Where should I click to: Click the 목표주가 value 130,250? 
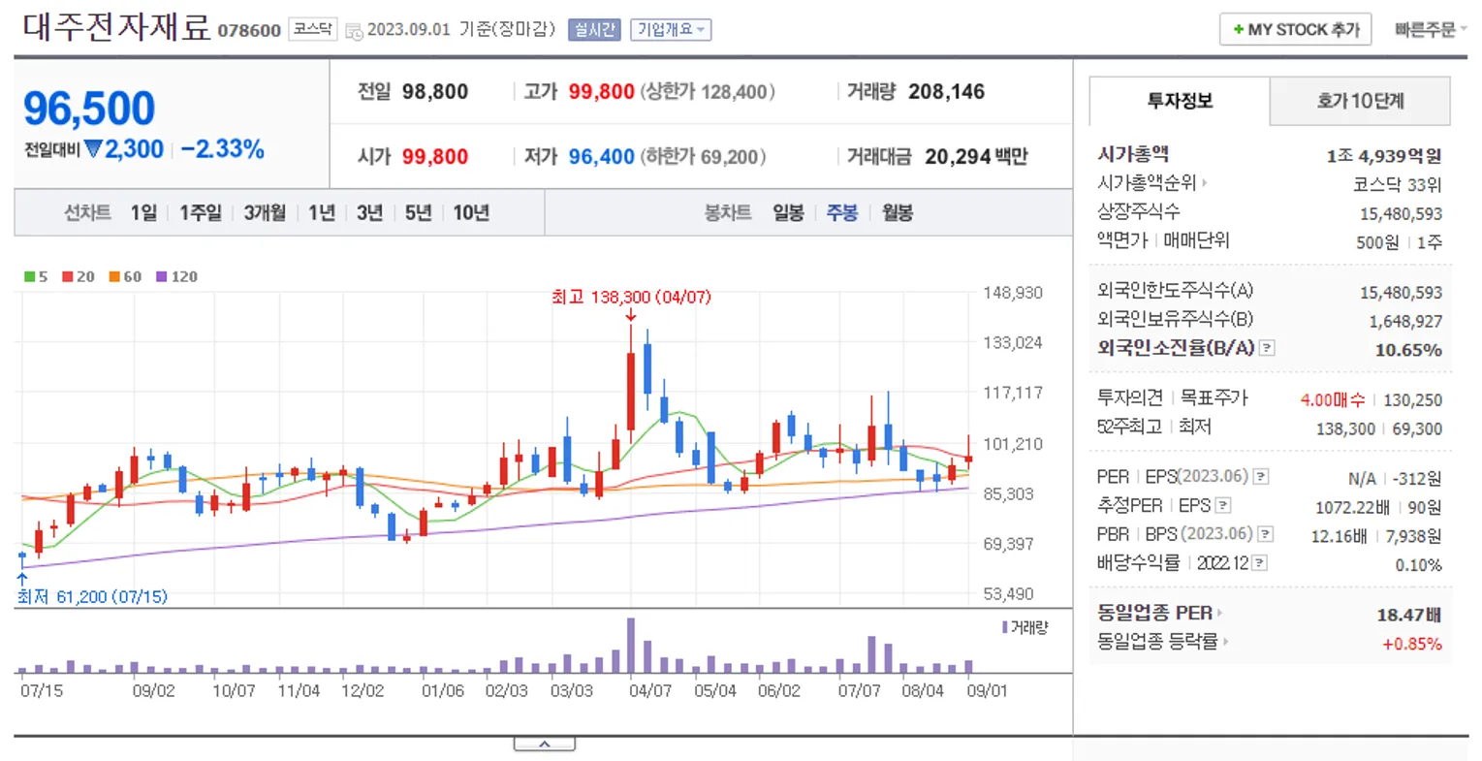(1412, 399)
